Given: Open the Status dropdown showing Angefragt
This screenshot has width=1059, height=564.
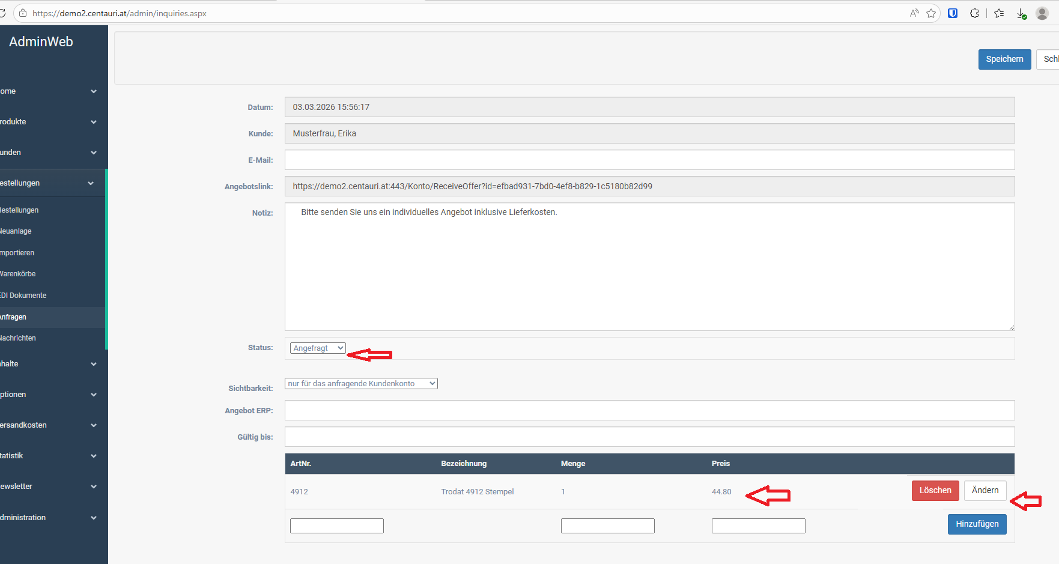Looking at the screenshot, I should tap(318, 348).
